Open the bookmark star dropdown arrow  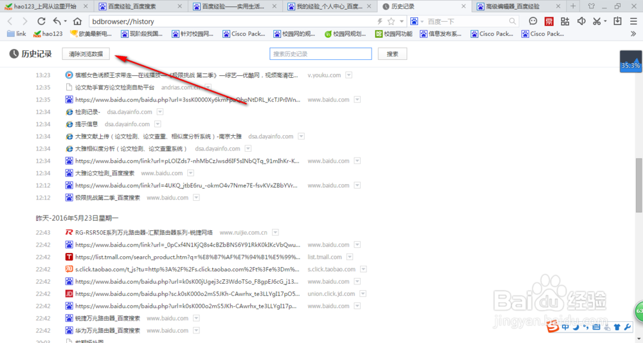pos(401,21)
